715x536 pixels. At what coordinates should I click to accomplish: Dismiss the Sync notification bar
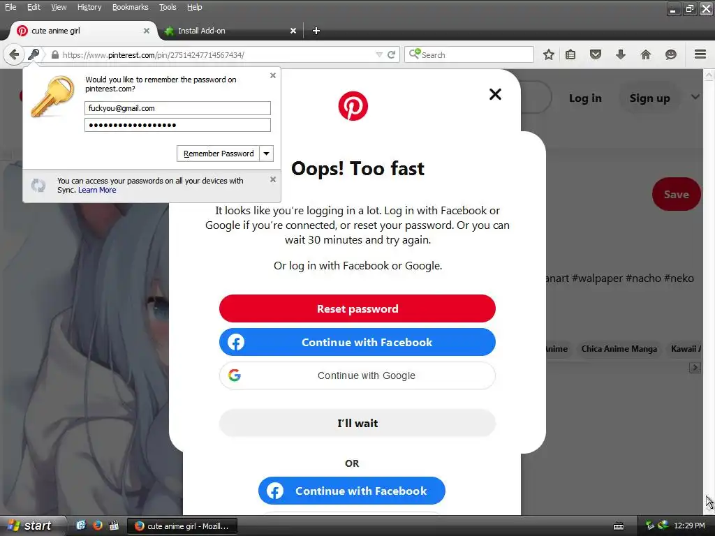point(273,179)
